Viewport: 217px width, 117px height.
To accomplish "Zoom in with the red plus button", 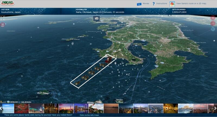I will point(213,18).
